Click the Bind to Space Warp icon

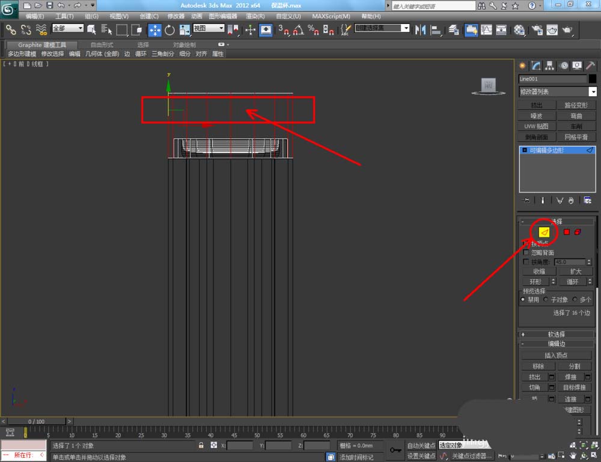(x=41, y=30)
